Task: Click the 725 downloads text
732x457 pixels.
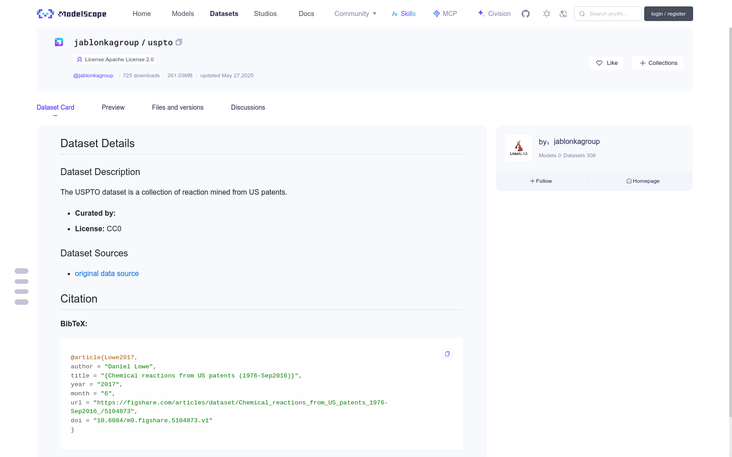Action: click(x=141, y=75)
